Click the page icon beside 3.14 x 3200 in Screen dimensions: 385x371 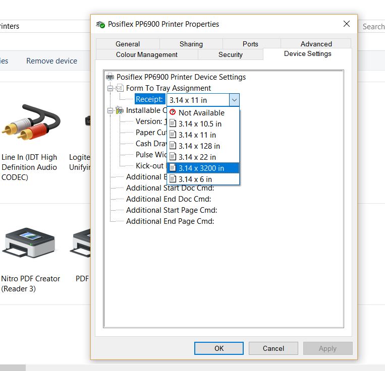tap(173, 168)
